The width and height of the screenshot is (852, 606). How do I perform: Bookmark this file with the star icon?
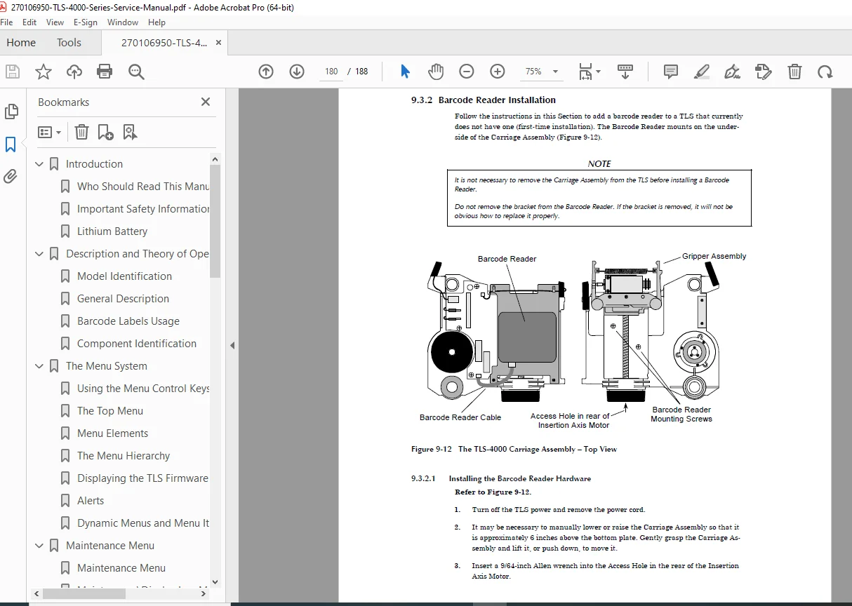pos(44,71)
